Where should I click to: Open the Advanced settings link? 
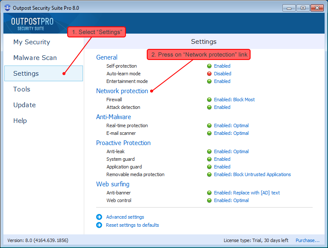125,217
